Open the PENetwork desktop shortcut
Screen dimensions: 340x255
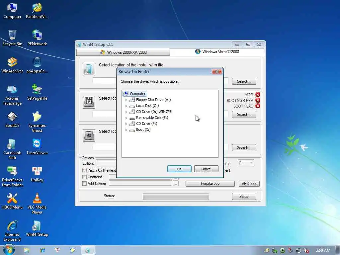[37, 38]
